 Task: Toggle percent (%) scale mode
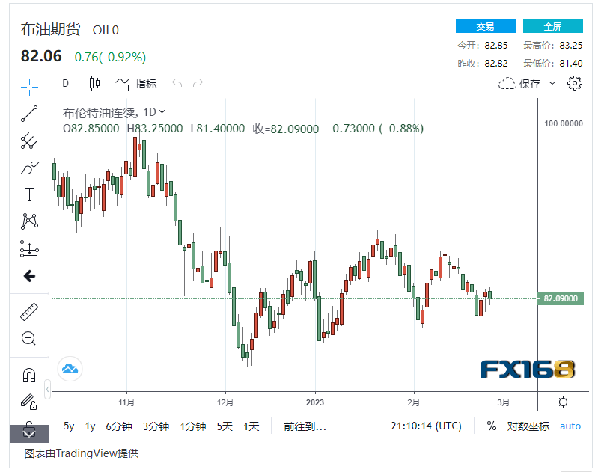[491, 426]
